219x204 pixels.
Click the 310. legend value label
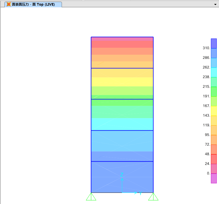tap(206, 48)
